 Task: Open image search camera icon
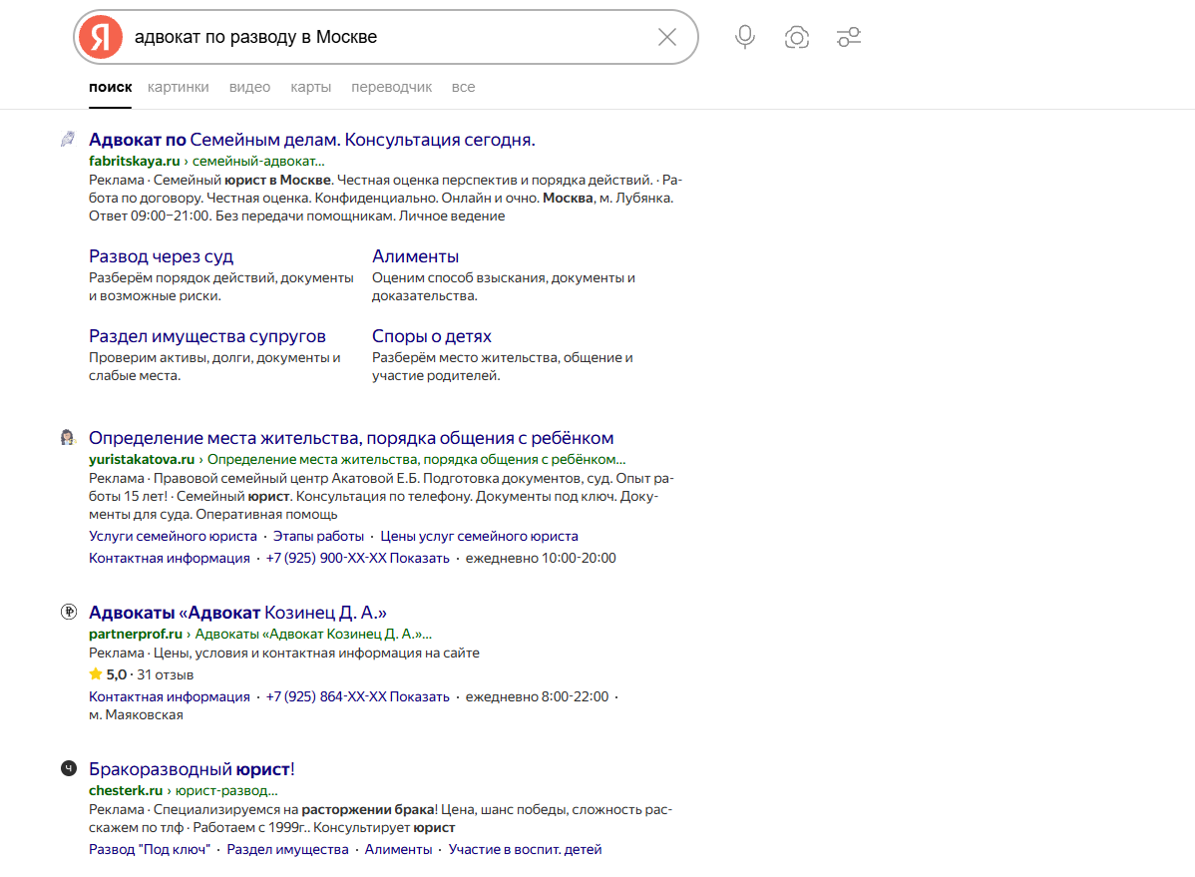pos(796,37)
